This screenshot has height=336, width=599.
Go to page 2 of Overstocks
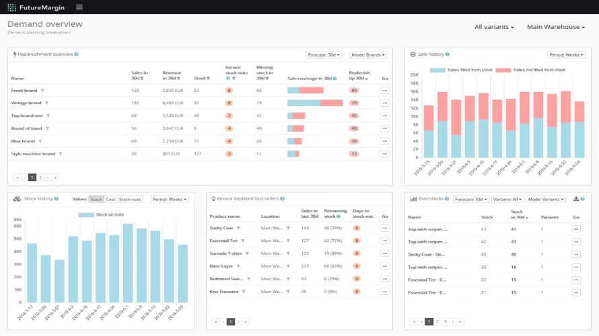437,321
